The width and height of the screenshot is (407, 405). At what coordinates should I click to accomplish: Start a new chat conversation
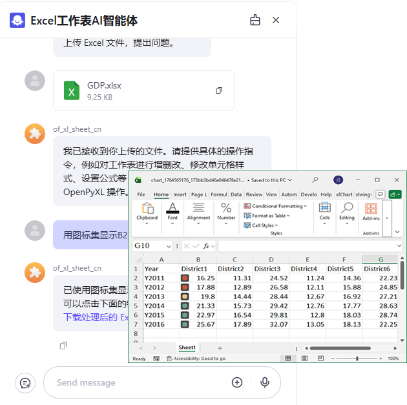click(x=25, y=382)
